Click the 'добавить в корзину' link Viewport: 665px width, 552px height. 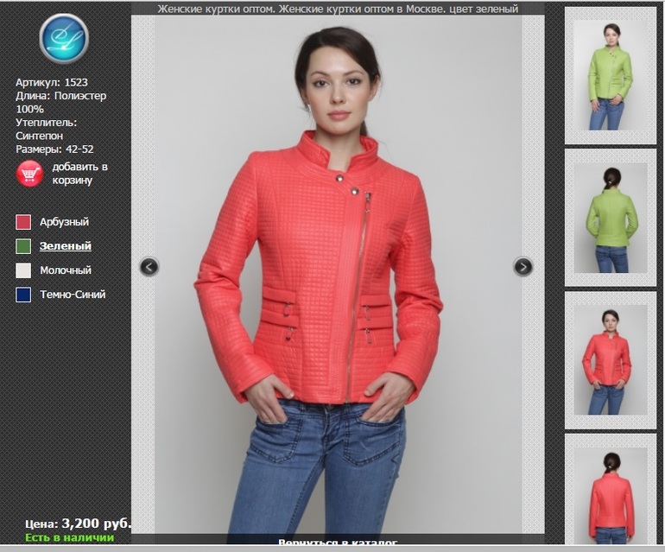(79, 174)
